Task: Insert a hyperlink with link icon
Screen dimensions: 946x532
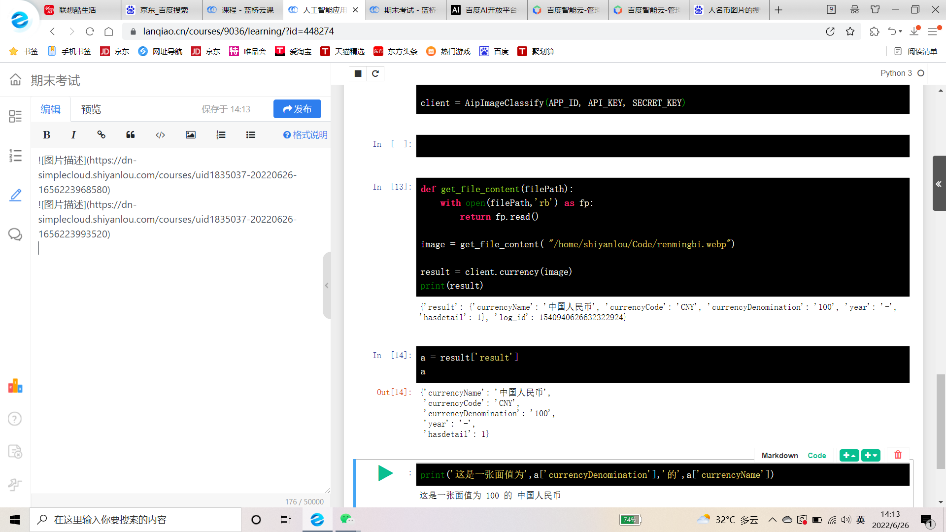Action: 101,135
